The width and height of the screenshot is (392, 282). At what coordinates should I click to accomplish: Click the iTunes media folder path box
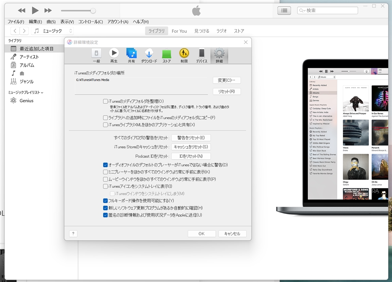(x=141, y=86)
